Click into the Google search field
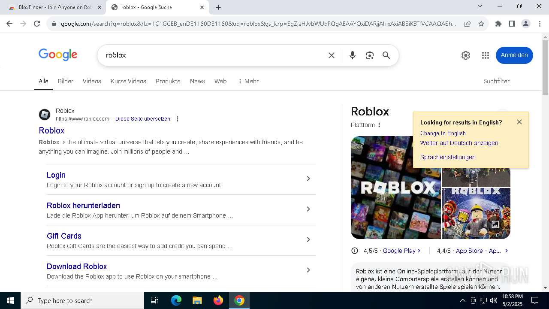This screenshot has width=549, height=309. (214, 55)
